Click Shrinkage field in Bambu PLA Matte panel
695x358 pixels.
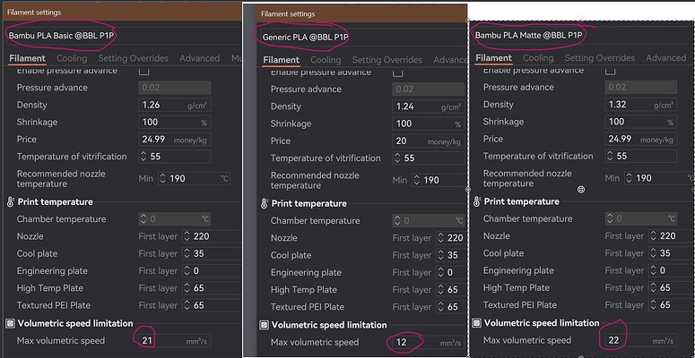coord(641,122)
